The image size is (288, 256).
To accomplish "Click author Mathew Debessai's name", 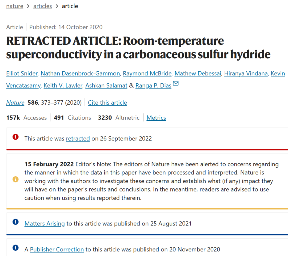I will pyautogui.click(x=198, y=73).
